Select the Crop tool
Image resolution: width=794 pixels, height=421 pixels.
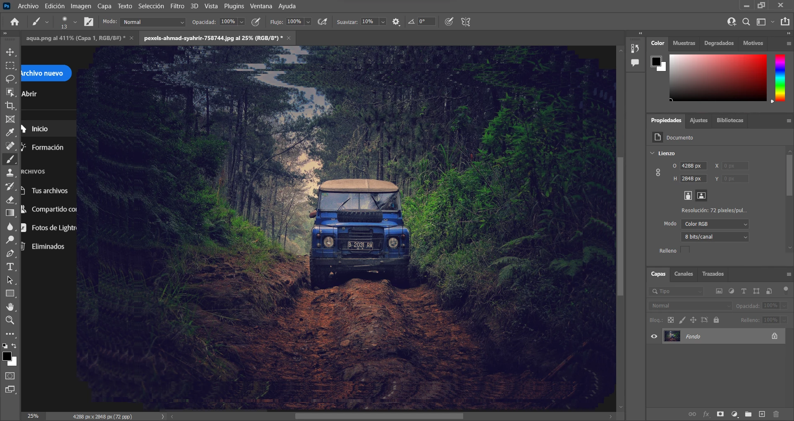click(10, 106)
